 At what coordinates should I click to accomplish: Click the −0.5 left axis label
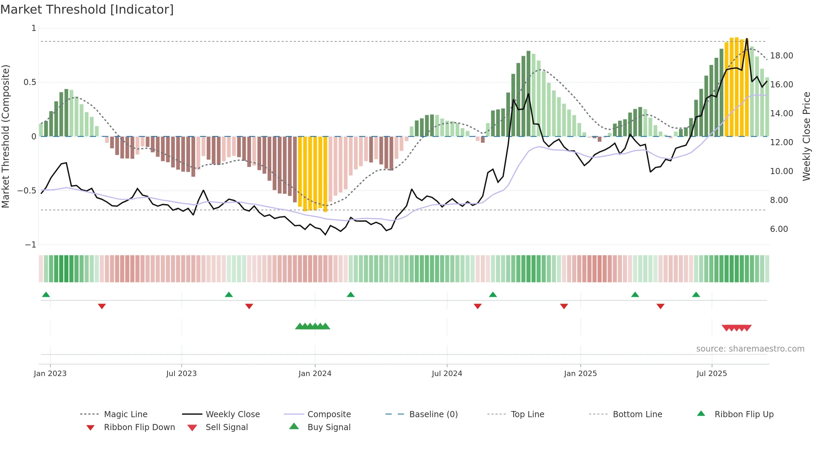[x=27, y=191]
